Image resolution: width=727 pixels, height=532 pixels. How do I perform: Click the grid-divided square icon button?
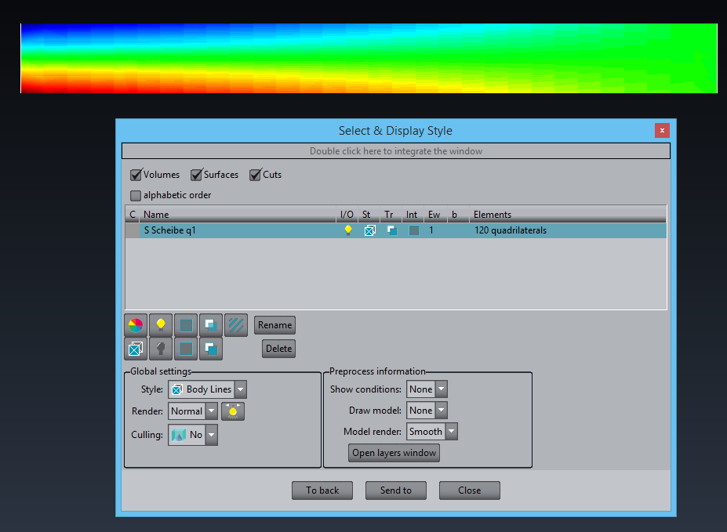[x=186, y=324]
